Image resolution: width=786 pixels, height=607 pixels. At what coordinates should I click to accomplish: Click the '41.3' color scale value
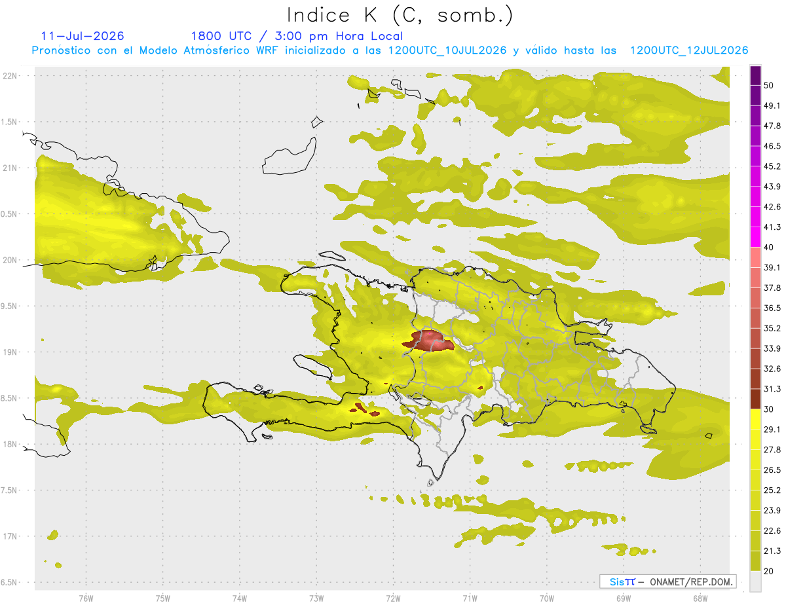(772, 227)
